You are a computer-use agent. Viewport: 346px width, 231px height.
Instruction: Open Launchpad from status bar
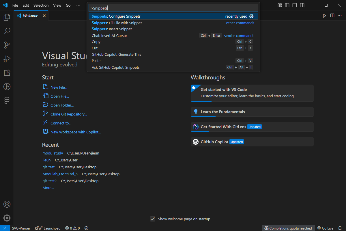click(48, 228)
